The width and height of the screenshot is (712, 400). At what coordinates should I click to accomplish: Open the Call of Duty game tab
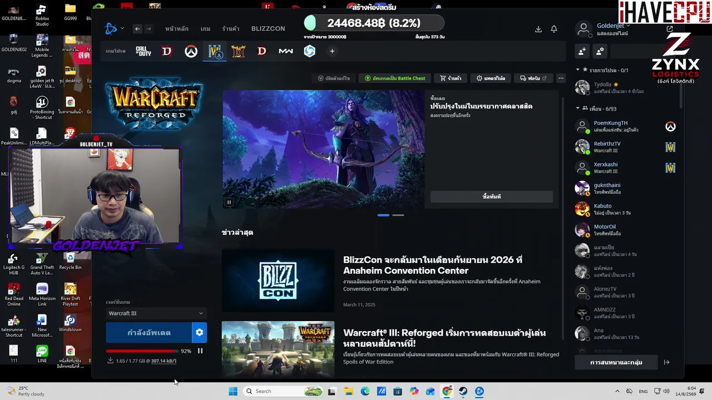click(144, 51)
